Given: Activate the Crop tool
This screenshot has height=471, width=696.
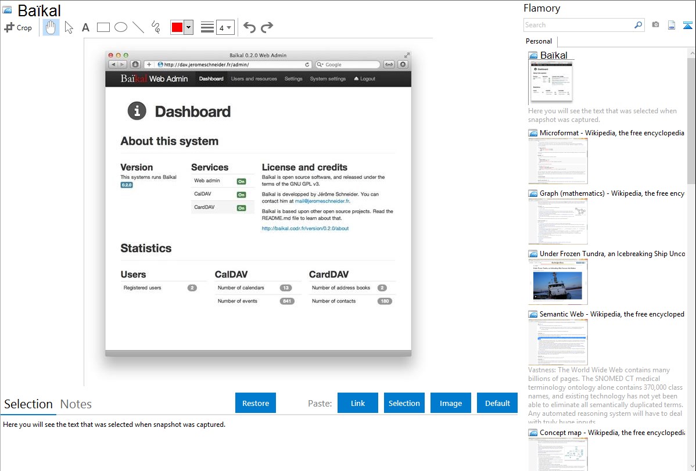Looking at the screenshot, I should pos(18,27).
